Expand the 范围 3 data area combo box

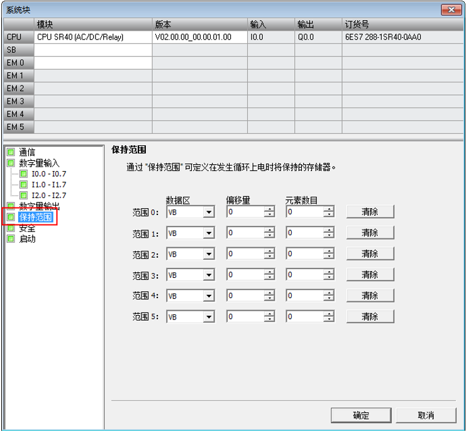[x=209, y=275]
